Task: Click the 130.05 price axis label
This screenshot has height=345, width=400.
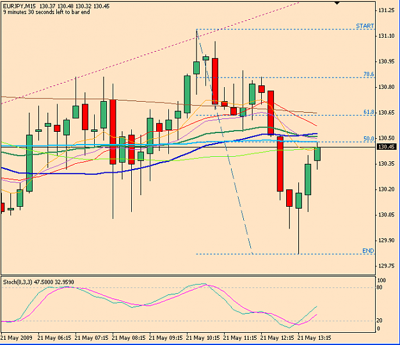Action: (386, 215)
